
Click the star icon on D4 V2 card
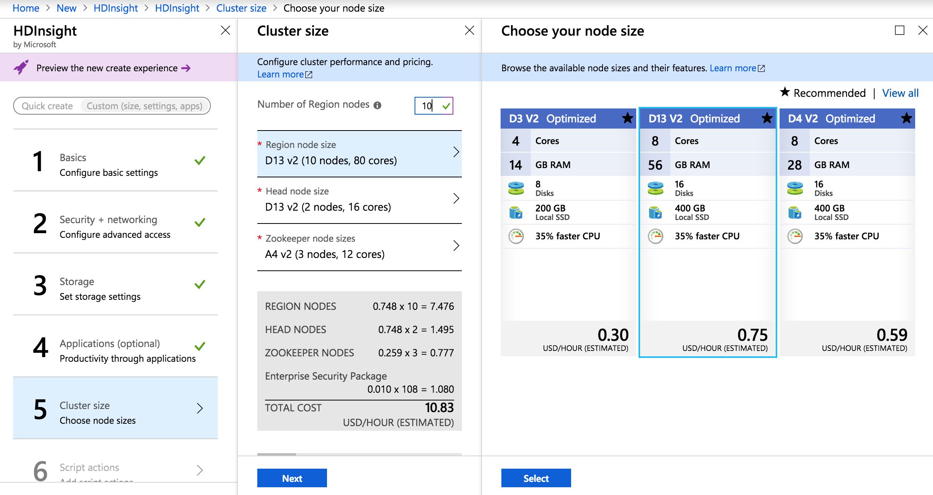(906, 118)
